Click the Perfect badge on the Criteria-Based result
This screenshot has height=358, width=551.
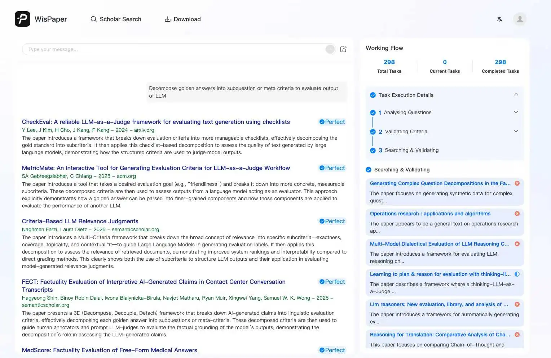(x=332, y=221)
